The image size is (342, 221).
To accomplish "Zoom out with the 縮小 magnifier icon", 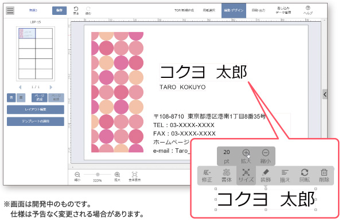I will click(77, 176).
